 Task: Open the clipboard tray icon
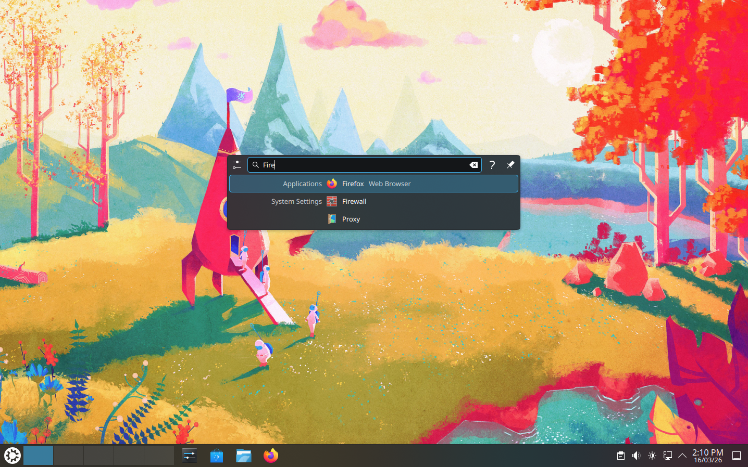(x=621, y=456)
